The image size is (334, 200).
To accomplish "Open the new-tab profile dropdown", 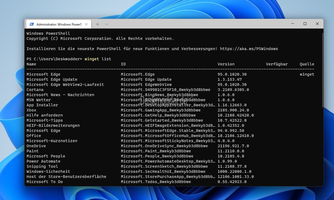I will click(x=107, y=24).
